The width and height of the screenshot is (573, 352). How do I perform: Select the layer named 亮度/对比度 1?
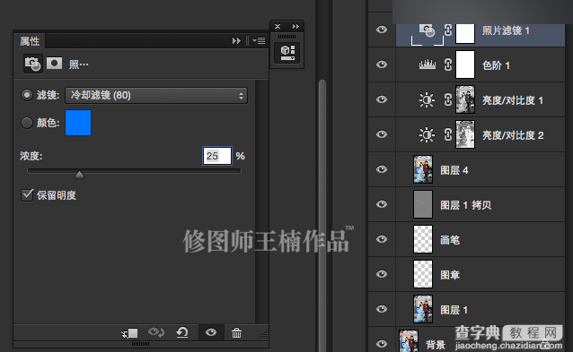tap(513, 100)
